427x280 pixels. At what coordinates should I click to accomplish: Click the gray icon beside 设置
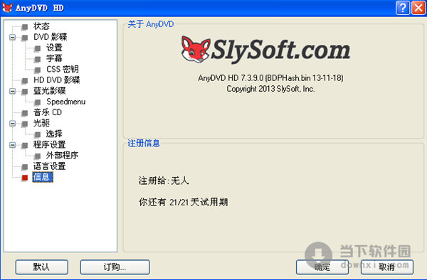[x=38, y=48]
